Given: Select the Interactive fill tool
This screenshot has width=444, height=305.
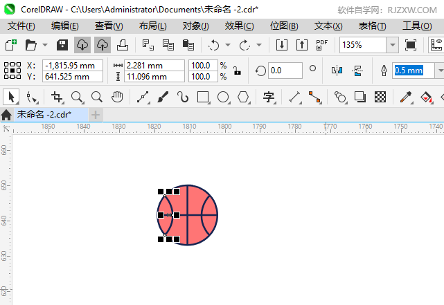Looking at the screenshot, I should pos(427,98).
